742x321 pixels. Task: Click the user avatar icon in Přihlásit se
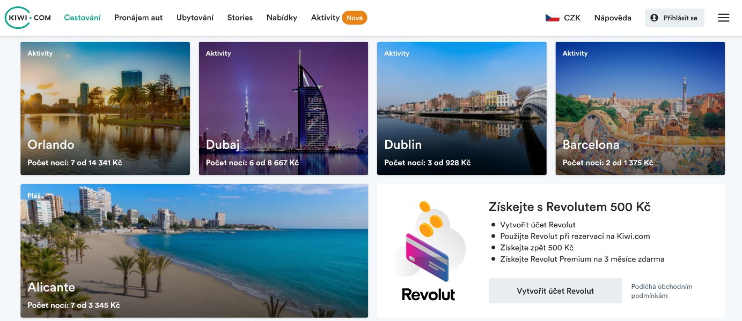click(x=654, y=18)
